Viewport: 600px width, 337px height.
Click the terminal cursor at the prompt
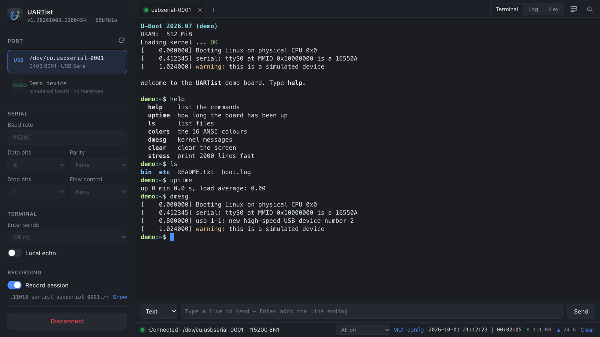pos(172,237)
